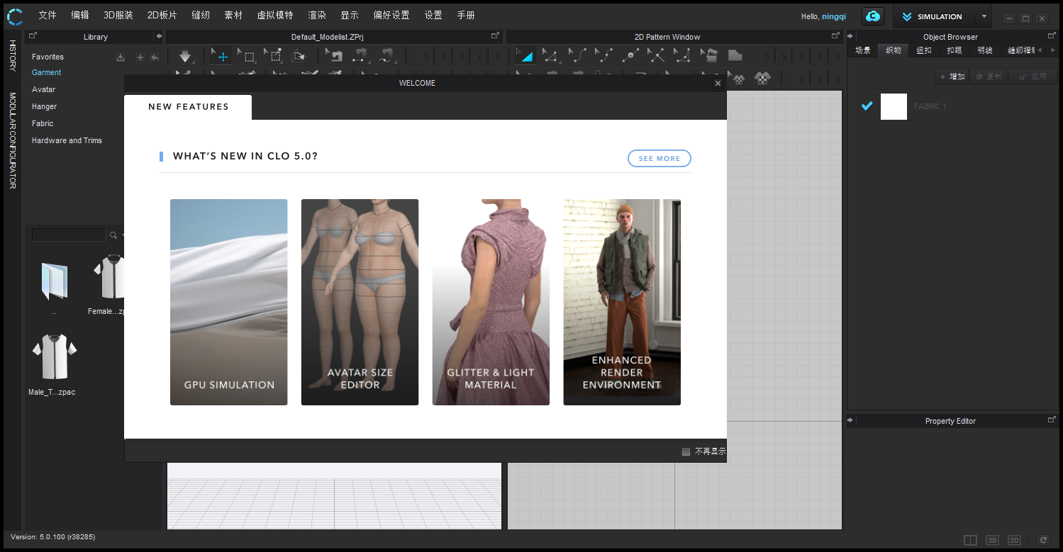Activate the 3D fold arrangement cube tool
Viewport: 1063px width, 552px height.
pos(299,56)
